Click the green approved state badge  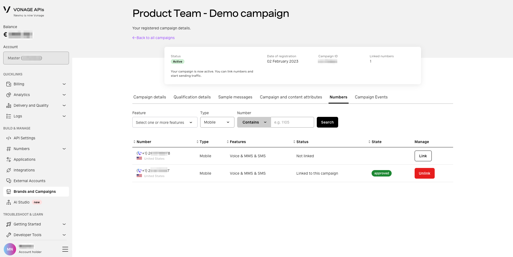click(x=381, y=173)
